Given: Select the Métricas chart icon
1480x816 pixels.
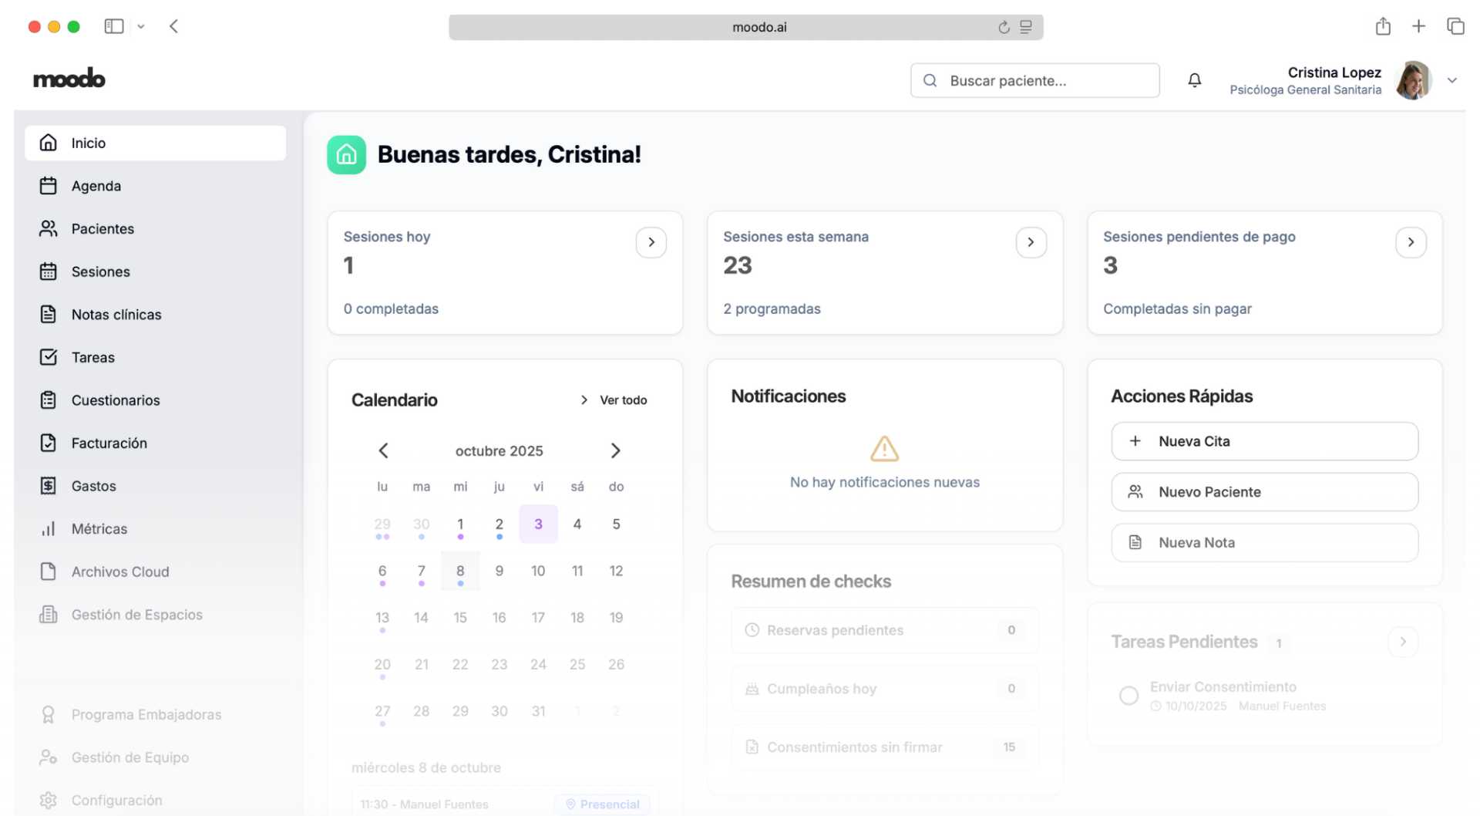Looking at the screenshot, I should (x=49, y=528).
